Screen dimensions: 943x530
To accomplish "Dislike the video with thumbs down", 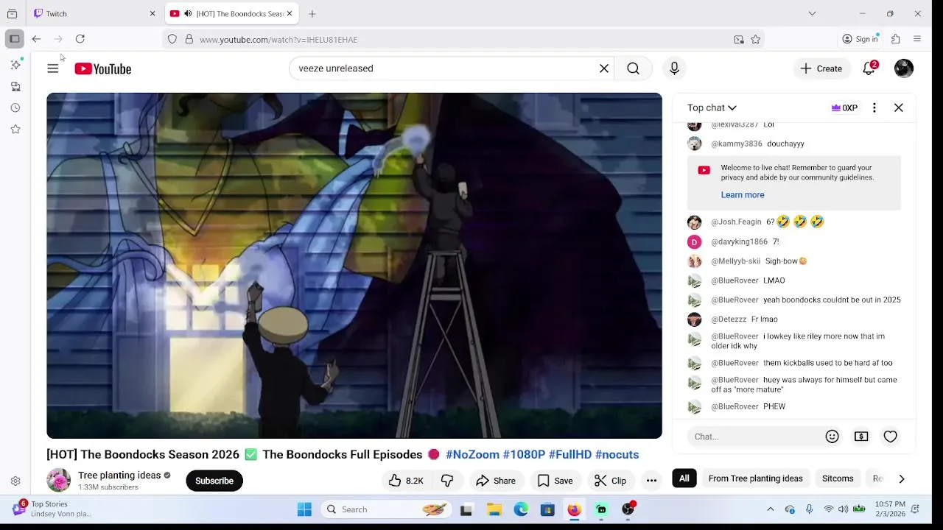I will pos(447,481).
